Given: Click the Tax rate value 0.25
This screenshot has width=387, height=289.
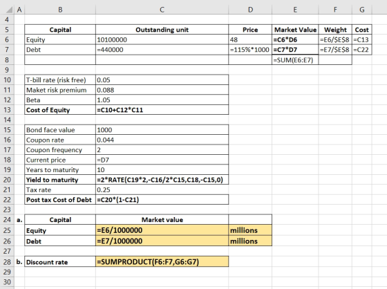Looking at the screenshot, I should pos(162,189).
